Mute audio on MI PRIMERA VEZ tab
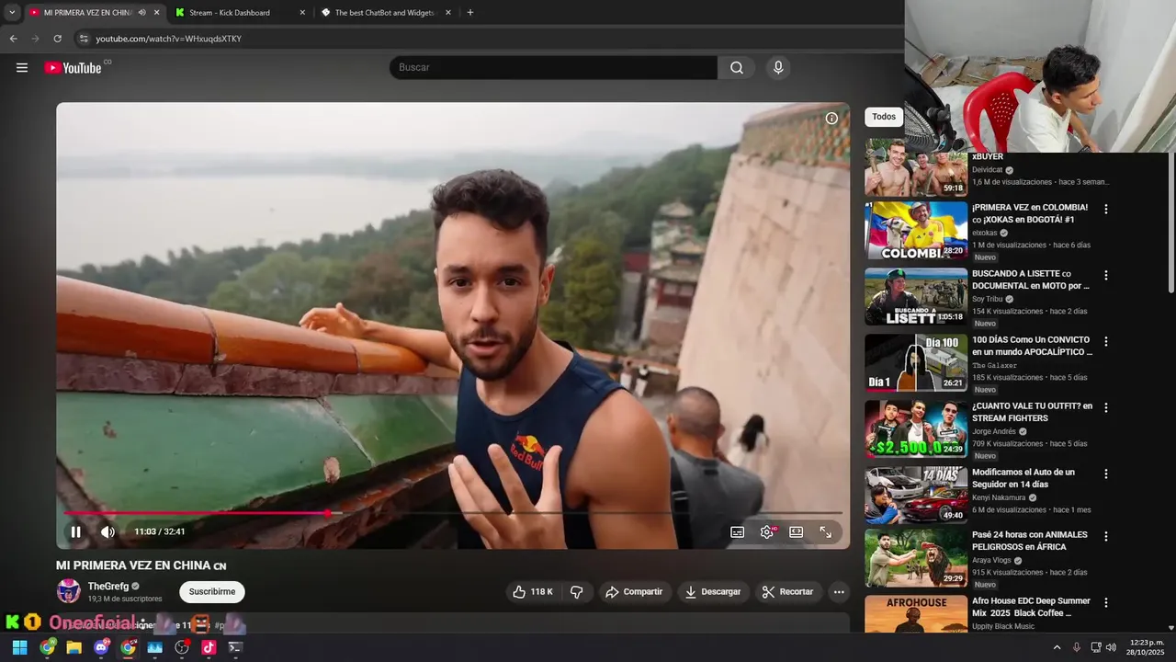Viewport: 1176px width, 662px height. (141, 13)
